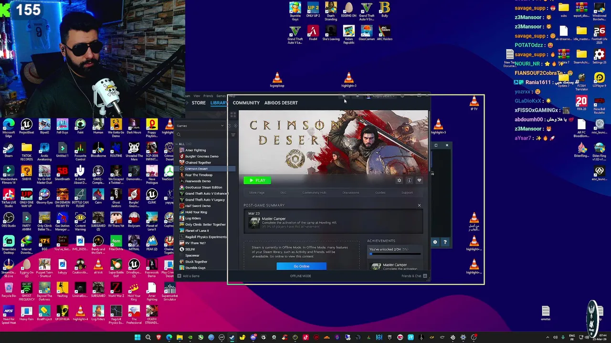Click the achievements progress bar
611x343 pixels.
tap(395, 254)
